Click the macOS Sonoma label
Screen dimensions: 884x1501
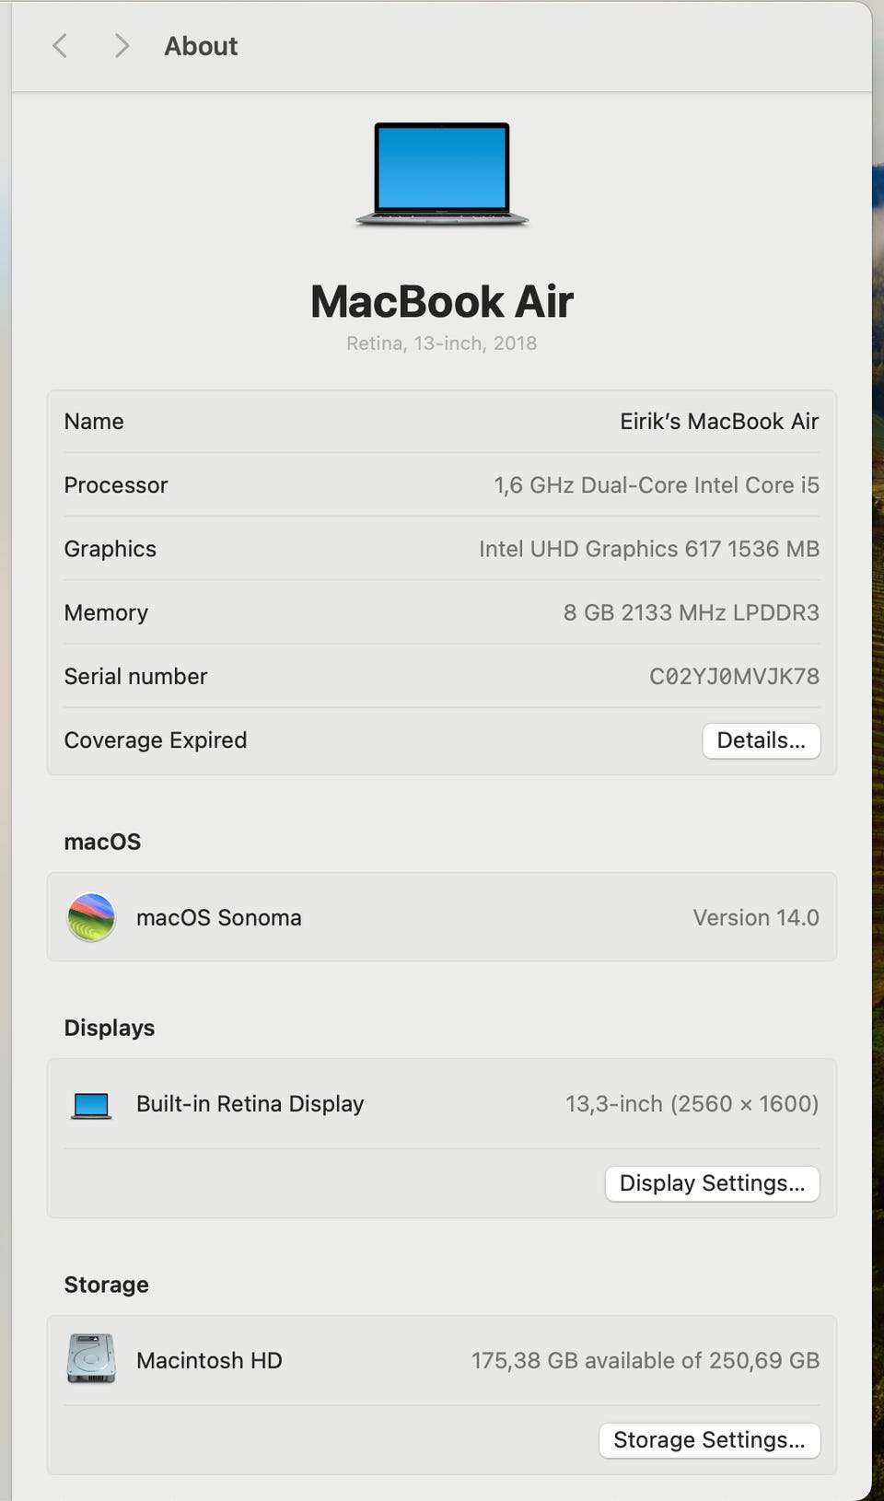pos(219,918)
